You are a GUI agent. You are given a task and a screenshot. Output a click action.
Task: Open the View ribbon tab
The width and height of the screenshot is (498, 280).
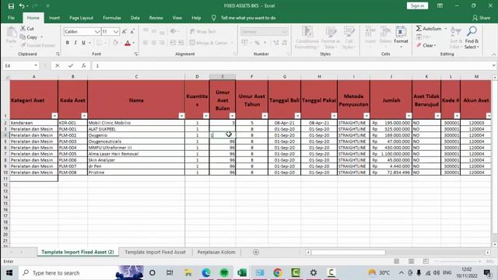tap(177, 18)
